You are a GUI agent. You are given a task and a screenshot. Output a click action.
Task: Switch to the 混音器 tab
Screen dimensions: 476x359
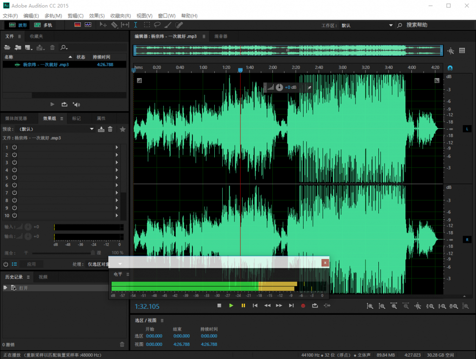pos(221,36)
